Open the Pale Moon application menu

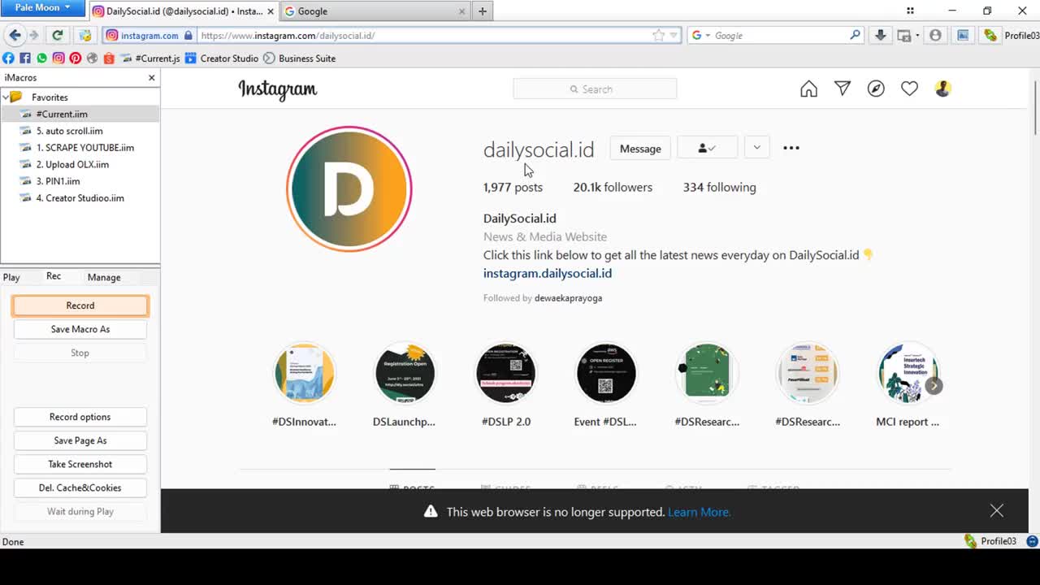point(42,8)
